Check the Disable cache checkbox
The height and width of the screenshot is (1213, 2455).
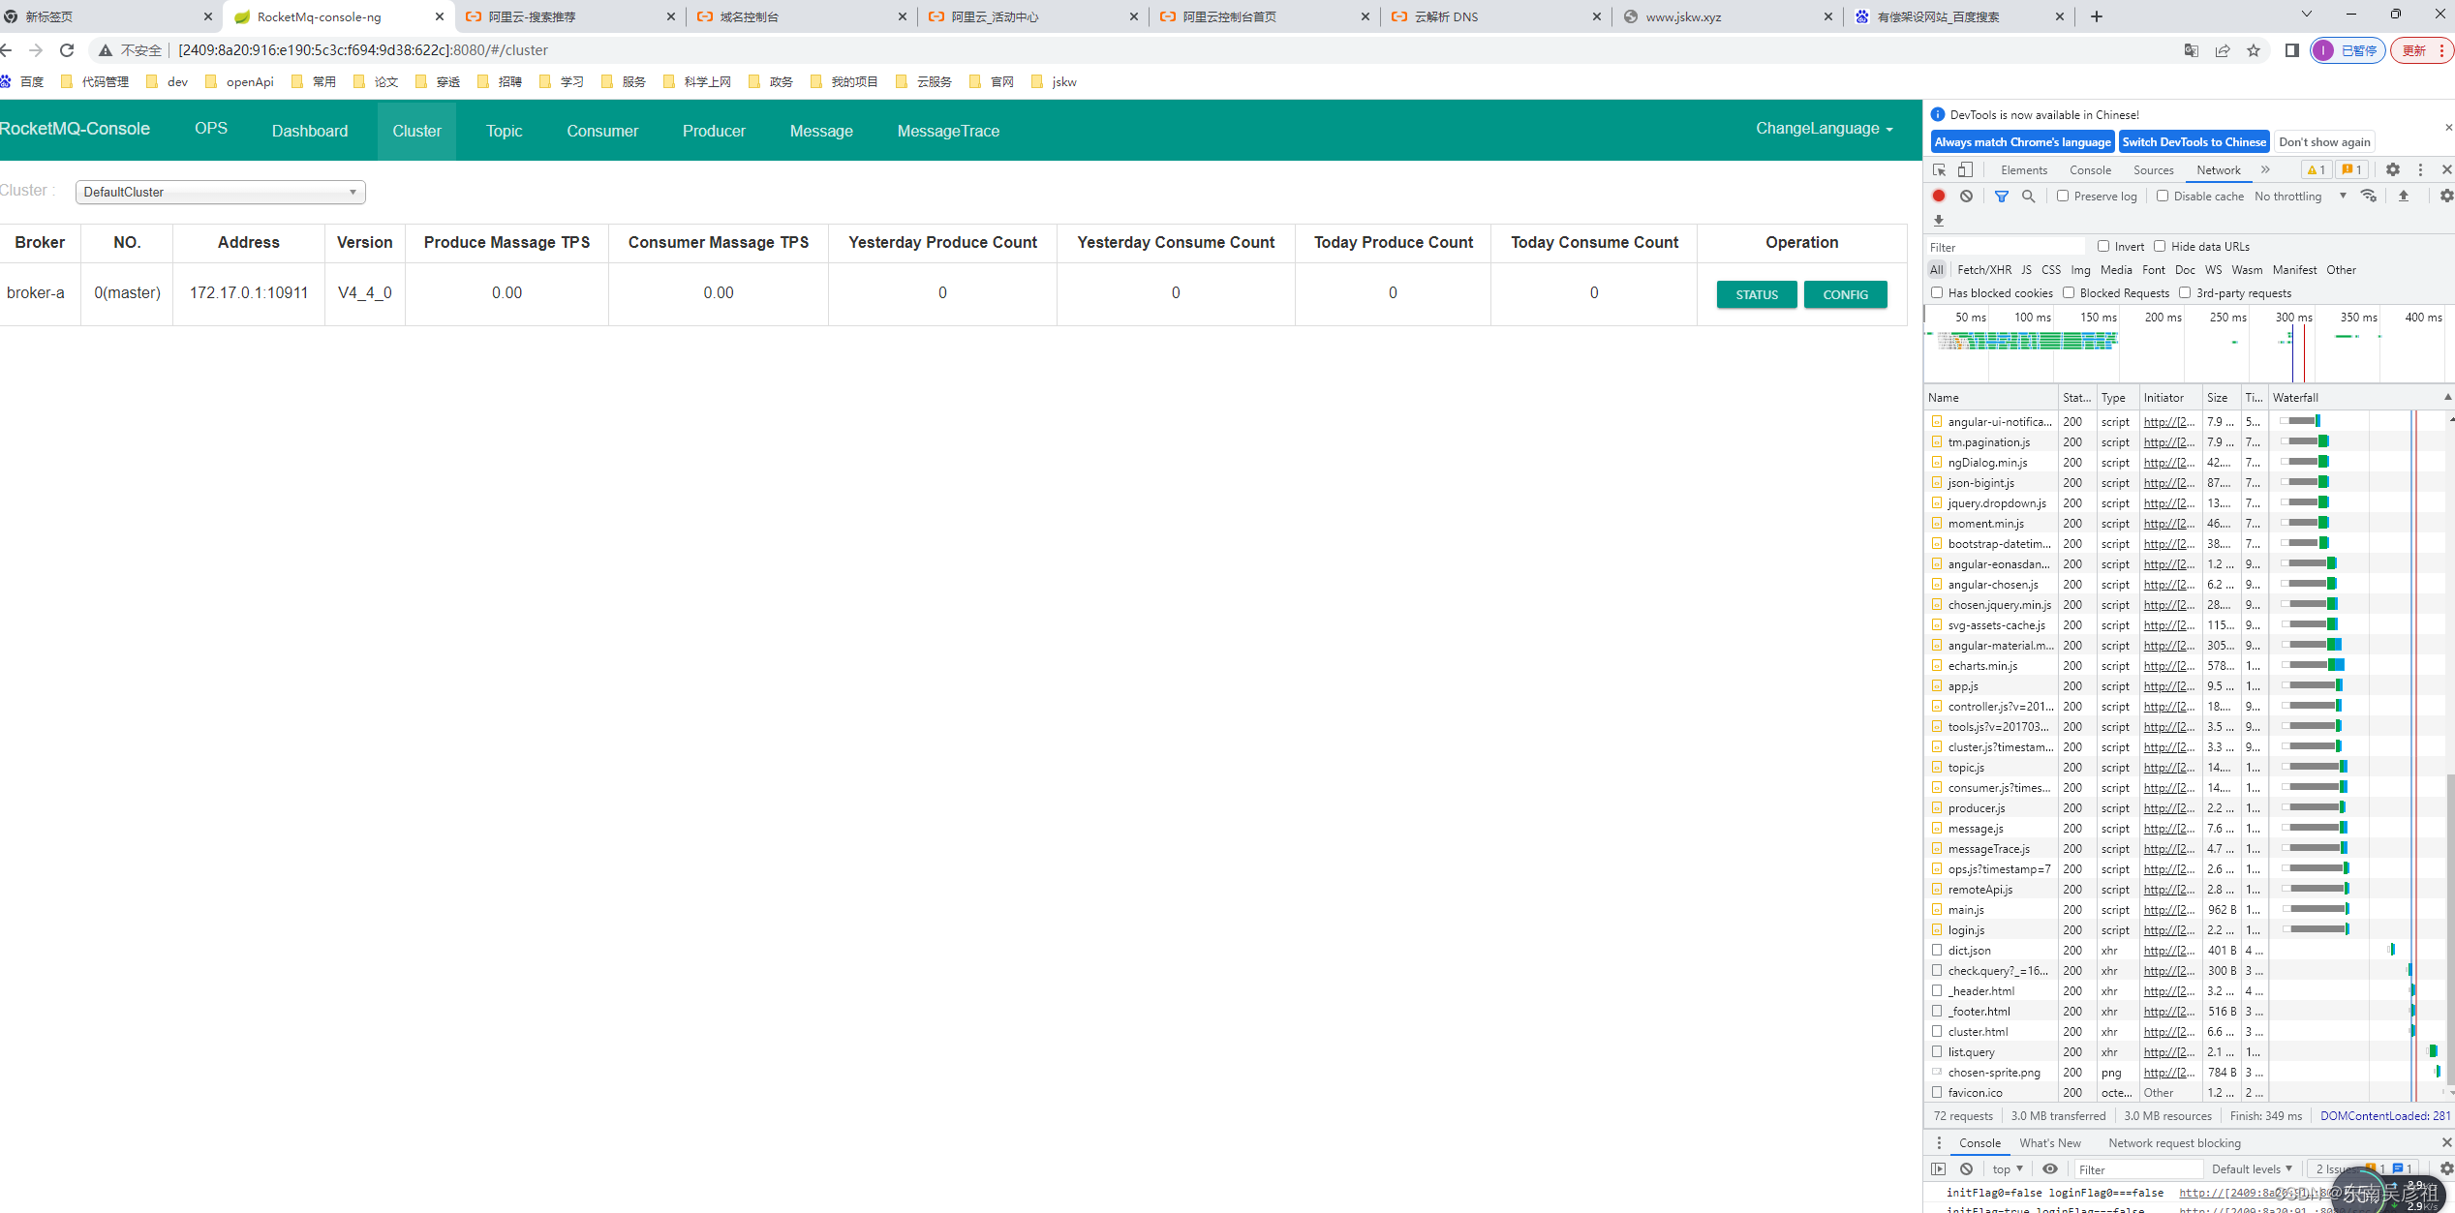[x=2163, y=196]
